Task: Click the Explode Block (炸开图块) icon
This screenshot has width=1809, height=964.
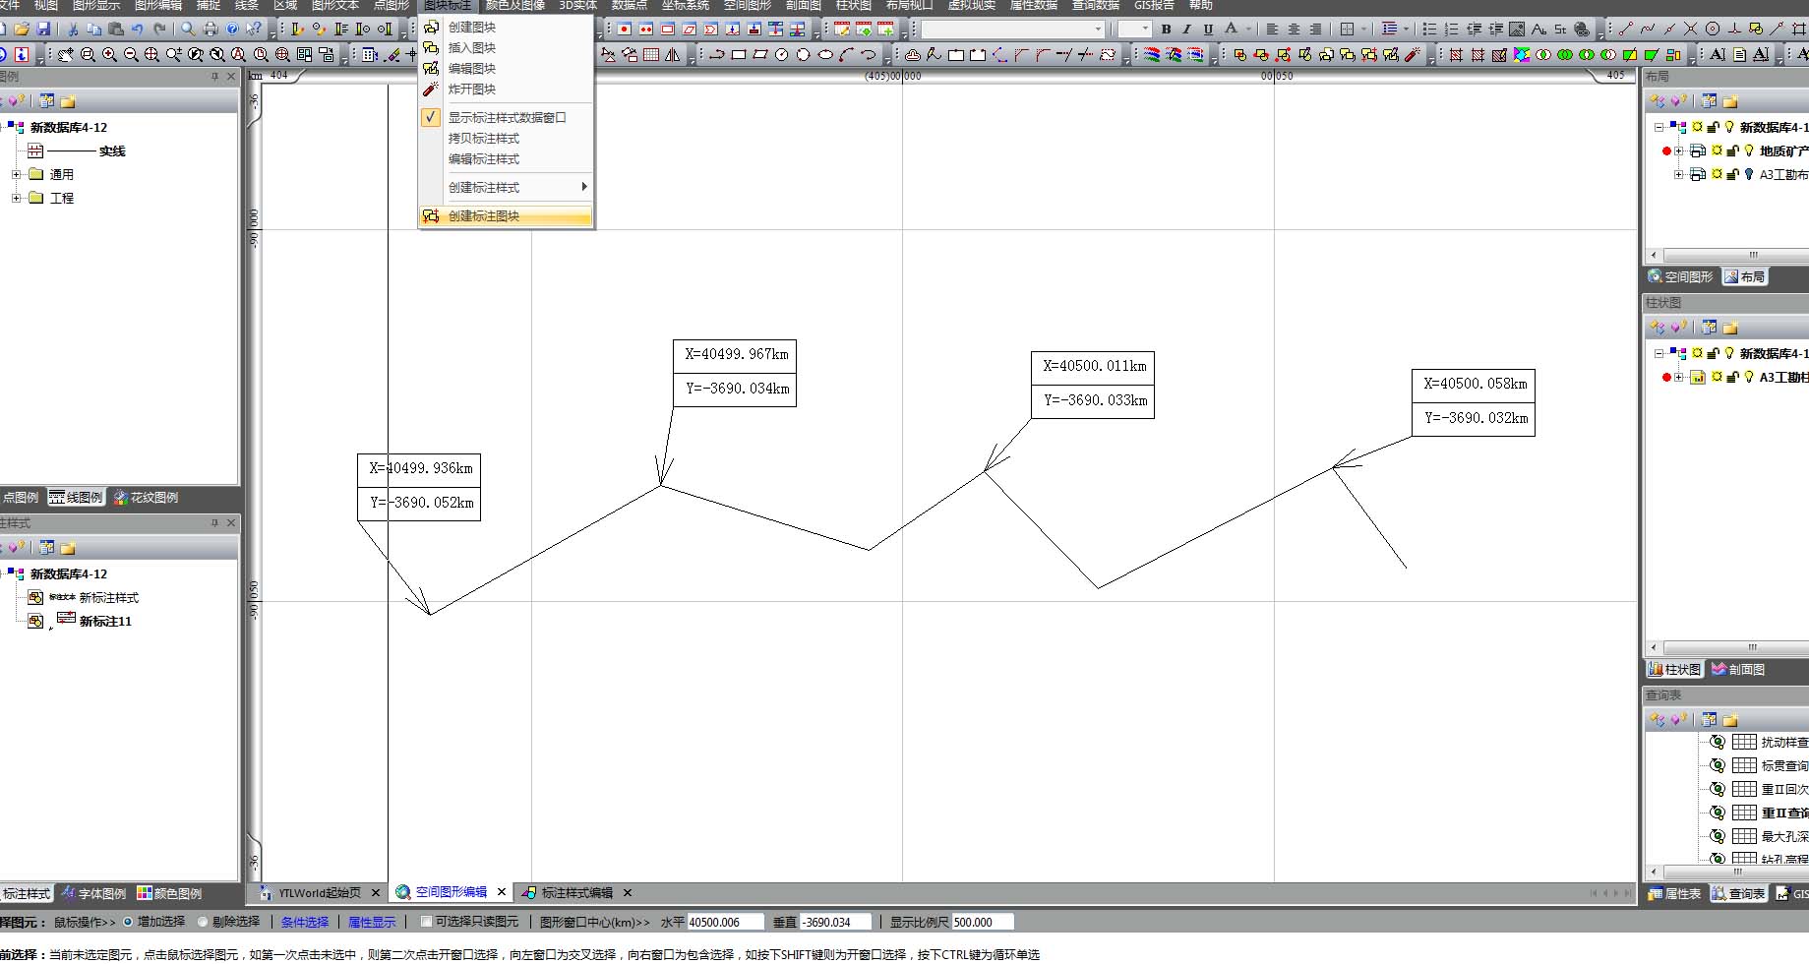Action: pos(431,89)
